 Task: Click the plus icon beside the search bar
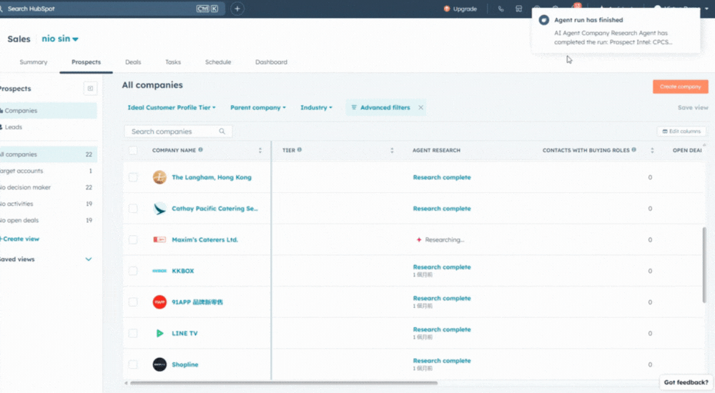coord(237,9)
